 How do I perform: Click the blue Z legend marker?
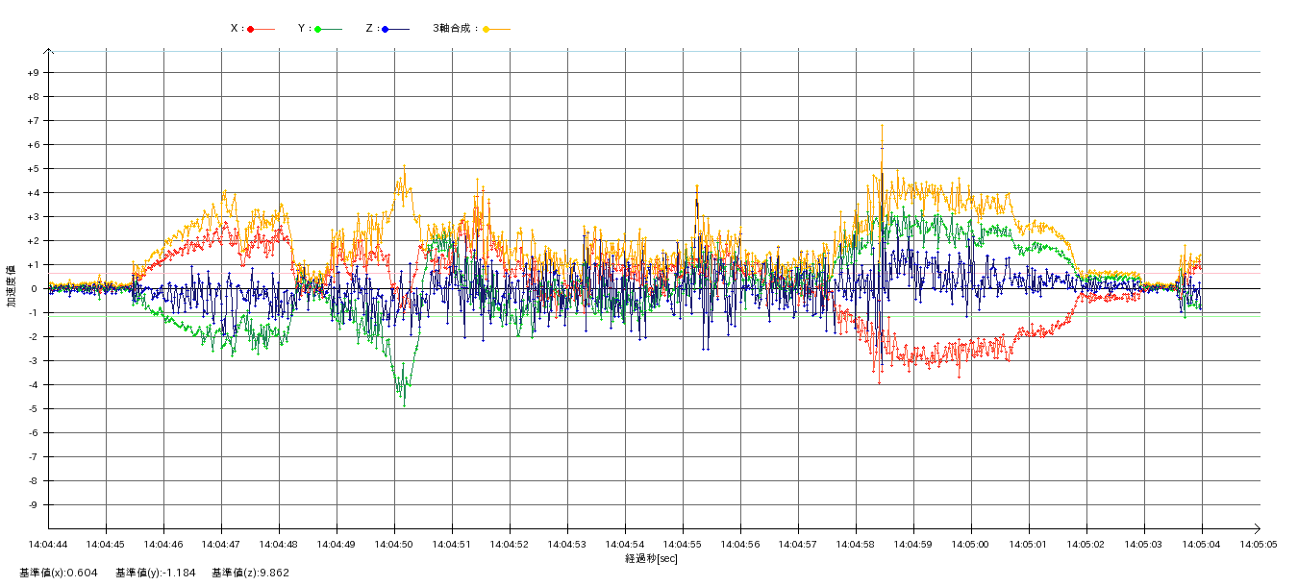click(386, 29)
